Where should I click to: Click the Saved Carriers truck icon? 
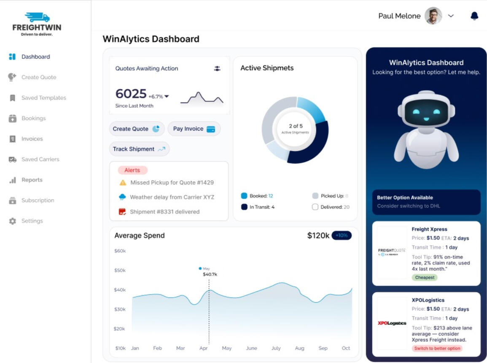[x=12, y=160]
